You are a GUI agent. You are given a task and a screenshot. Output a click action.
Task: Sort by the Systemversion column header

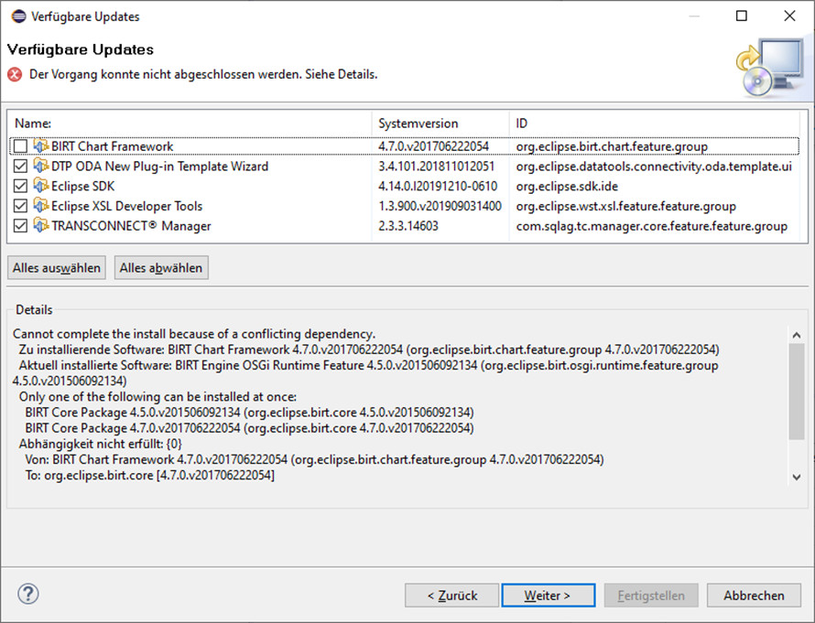[440, 124]
